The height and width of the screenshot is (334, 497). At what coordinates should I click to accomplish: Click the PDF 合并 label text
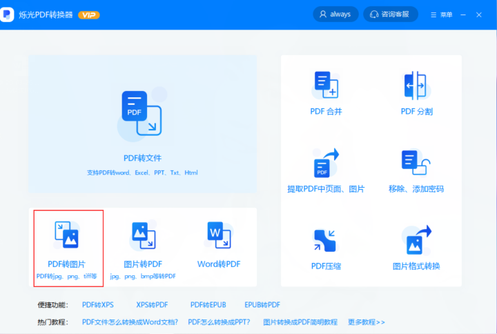click(326, 112)
